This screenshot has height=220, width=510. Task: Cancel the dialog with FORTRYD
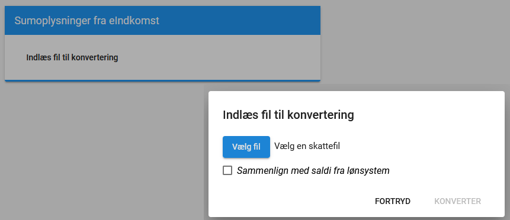point(393,201)
